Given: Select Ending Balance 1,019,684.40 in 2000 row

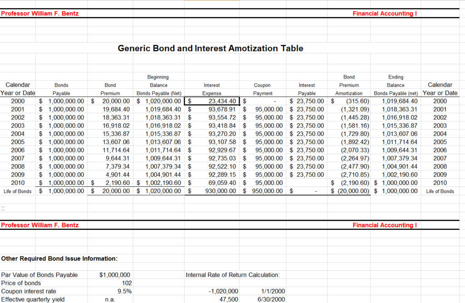Looking at the screenshot, I should click(396, 101).
